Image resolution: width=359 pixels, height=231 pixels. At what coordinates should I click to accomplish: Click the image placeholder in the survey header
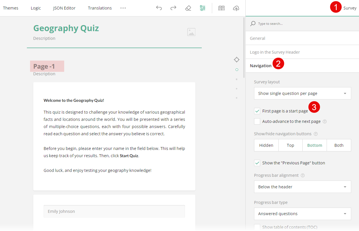[x=191, y=32]
